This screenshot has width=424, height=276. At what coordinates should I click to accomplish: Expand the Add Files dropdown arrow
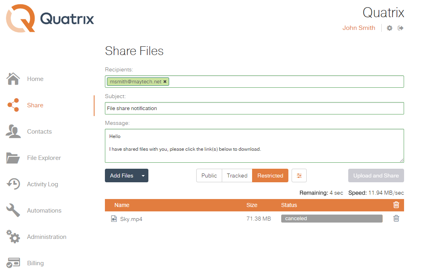[143, 176]
